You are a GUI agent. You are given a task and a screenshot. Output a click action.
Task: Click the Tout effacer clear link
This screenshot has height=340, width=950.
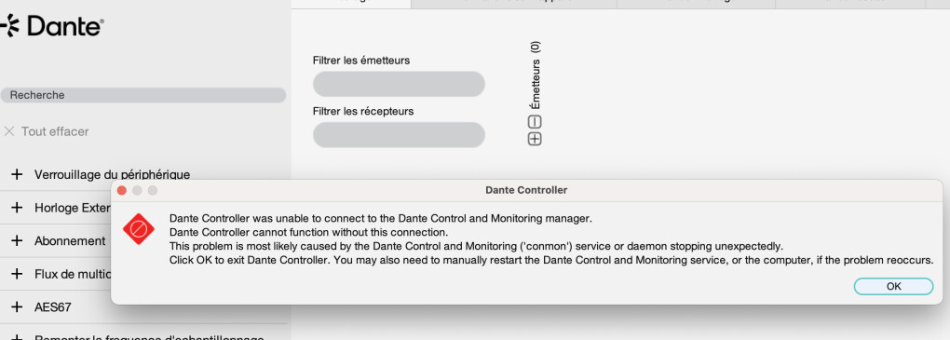(55, 131)
